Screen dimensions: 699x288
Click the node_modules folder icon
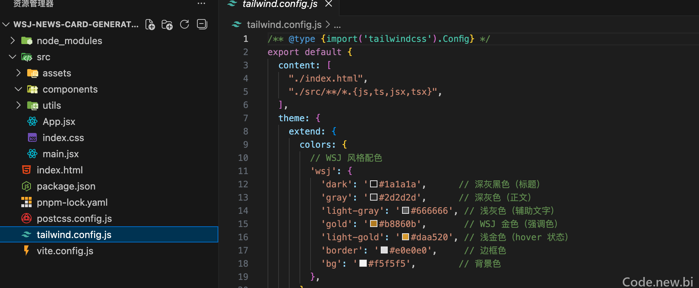pos(27,40)
